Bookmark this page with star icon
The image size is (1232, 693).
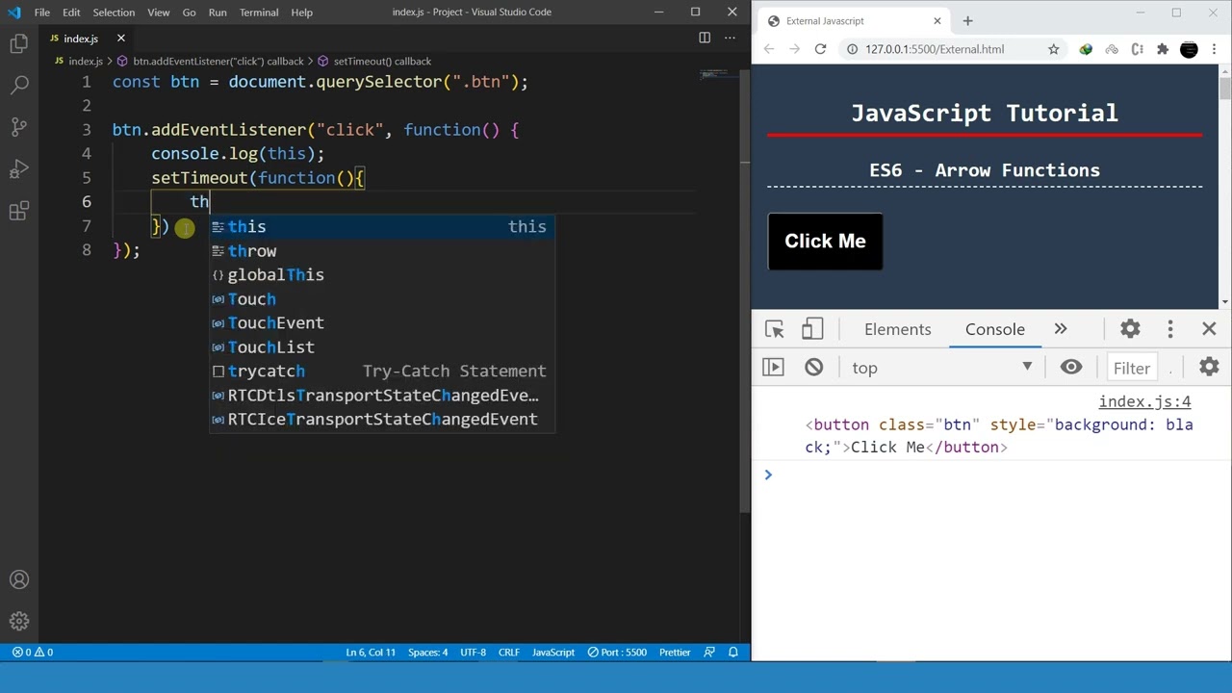pos(1054,49)
